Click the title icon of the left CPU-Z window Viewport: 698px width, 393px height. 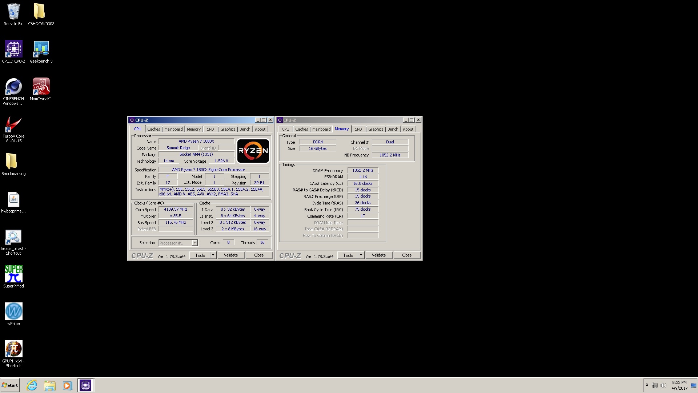point(132,120)
